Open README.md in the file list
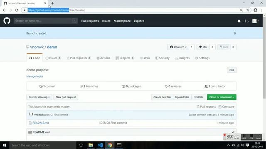Viewport: 266px width, 149px height. tap(41, 123)
